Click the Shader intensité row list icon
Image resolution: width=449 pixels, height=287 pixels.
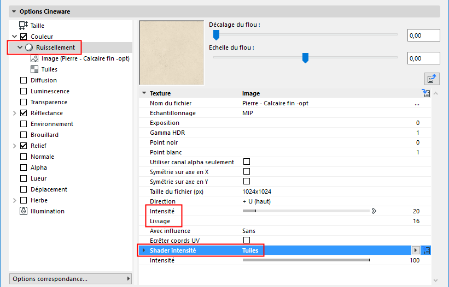pos(426,250)
